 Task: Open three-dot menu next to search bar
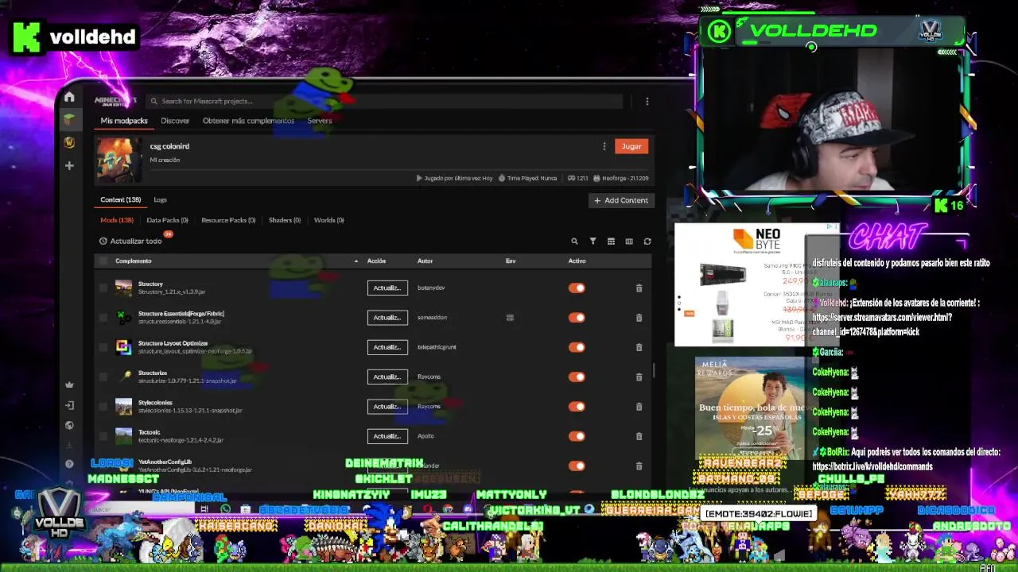[x=647, y=101]
